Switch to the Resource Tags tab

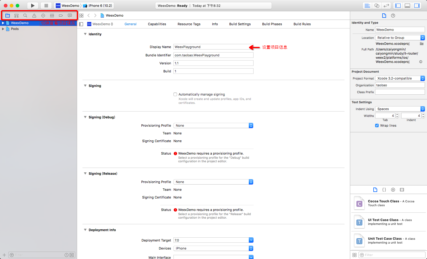point(189,24)
